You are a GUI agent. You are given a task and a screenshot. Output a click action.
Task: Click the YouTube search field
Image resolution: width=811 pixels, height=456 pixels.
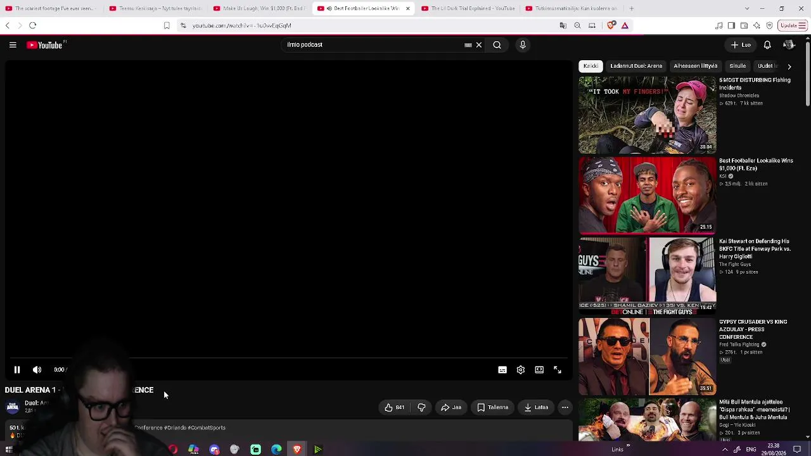[x=374, y=45]
